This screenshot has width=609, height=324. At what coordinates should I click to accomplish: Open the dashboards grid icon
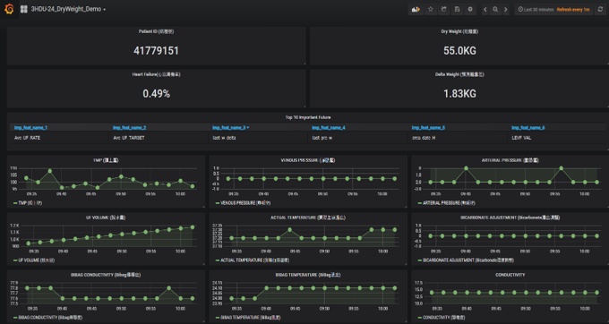point(23,9)
